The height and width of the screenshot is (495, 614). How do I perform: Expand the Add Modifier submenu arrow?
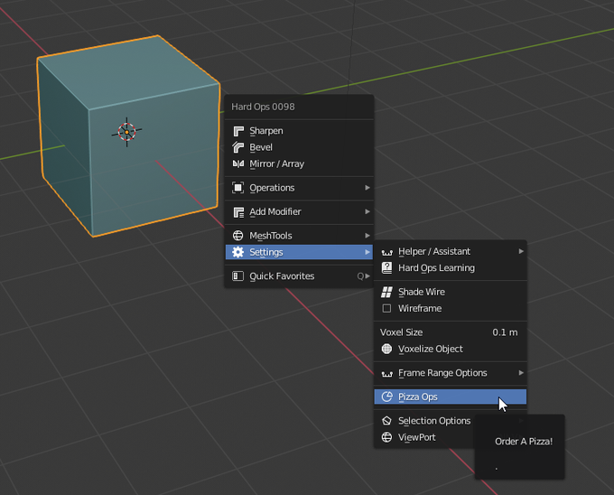point(367,211)
